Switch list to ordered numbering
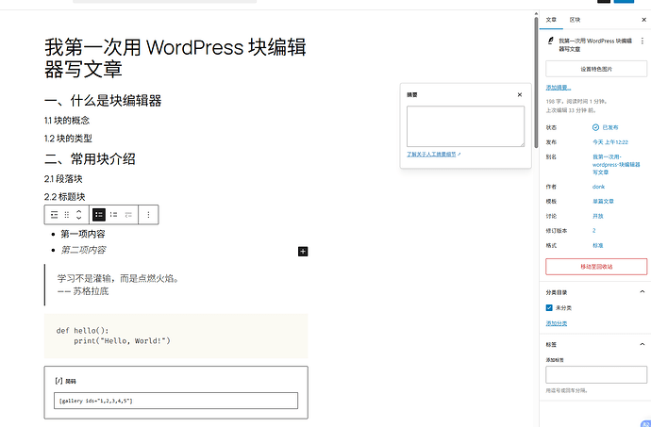Screen dimensions: 651x427 [114, 215]
